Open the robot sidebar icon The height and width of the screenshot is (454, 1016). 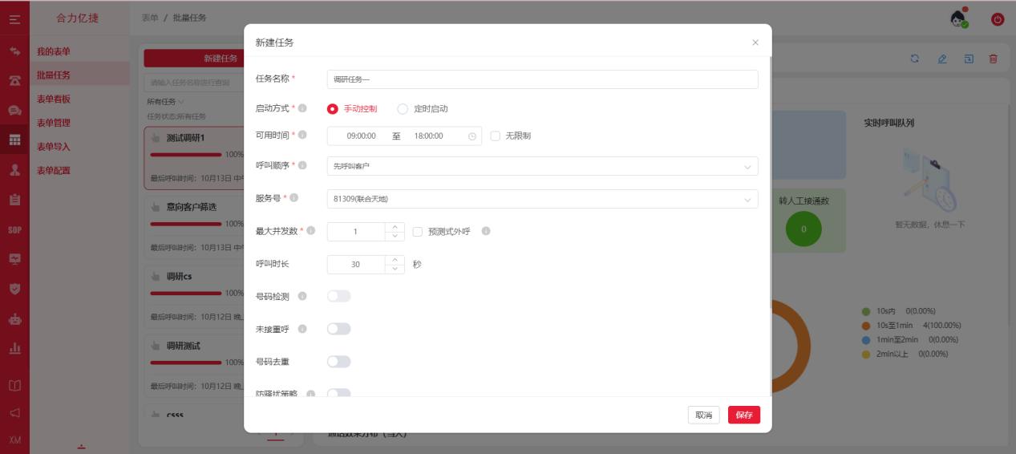click(14, 318)
